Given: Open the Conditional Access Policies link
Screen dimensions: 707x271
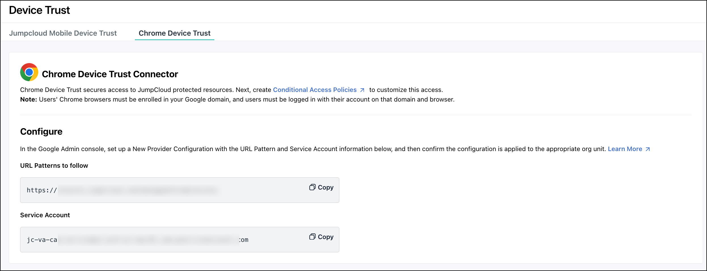Looking at the screenshot, I should tap(315, 90).
